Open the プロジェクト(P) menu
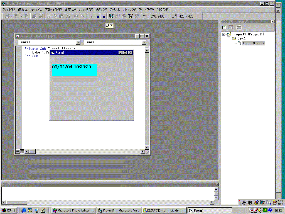Image resolution: width=285 pixels, height=214 pixels. (53, 9)
